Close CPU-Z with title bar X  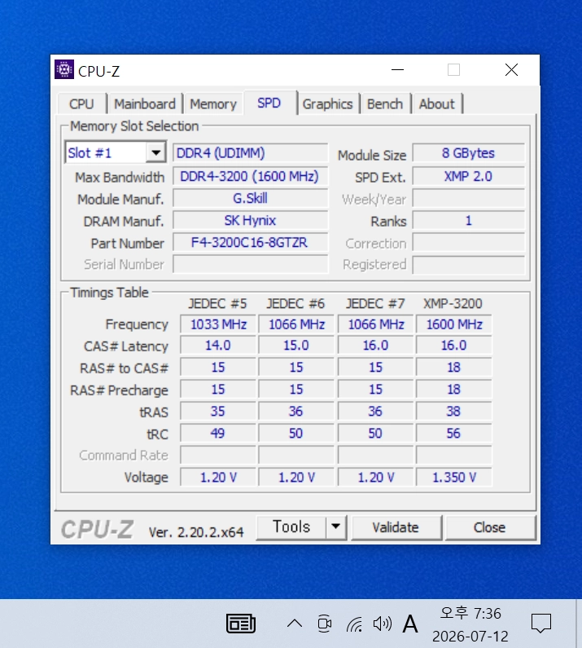point(511,70)
